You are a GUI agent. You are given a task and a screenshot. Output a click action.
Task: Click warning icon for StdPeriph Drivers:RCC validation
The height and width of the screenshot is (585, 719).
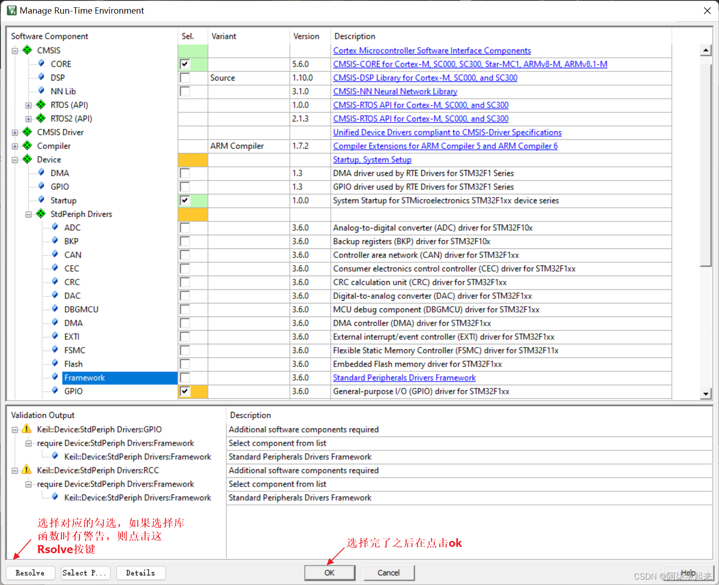tap(27, 470)
